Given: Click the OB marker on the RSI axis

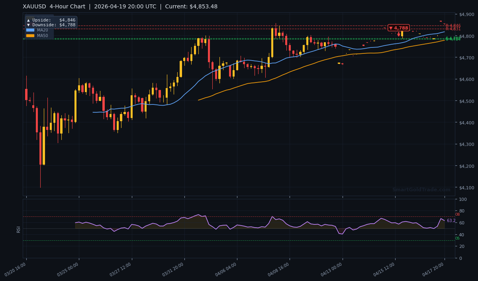Looking at the screenshot, I should (x=458, y=214).
